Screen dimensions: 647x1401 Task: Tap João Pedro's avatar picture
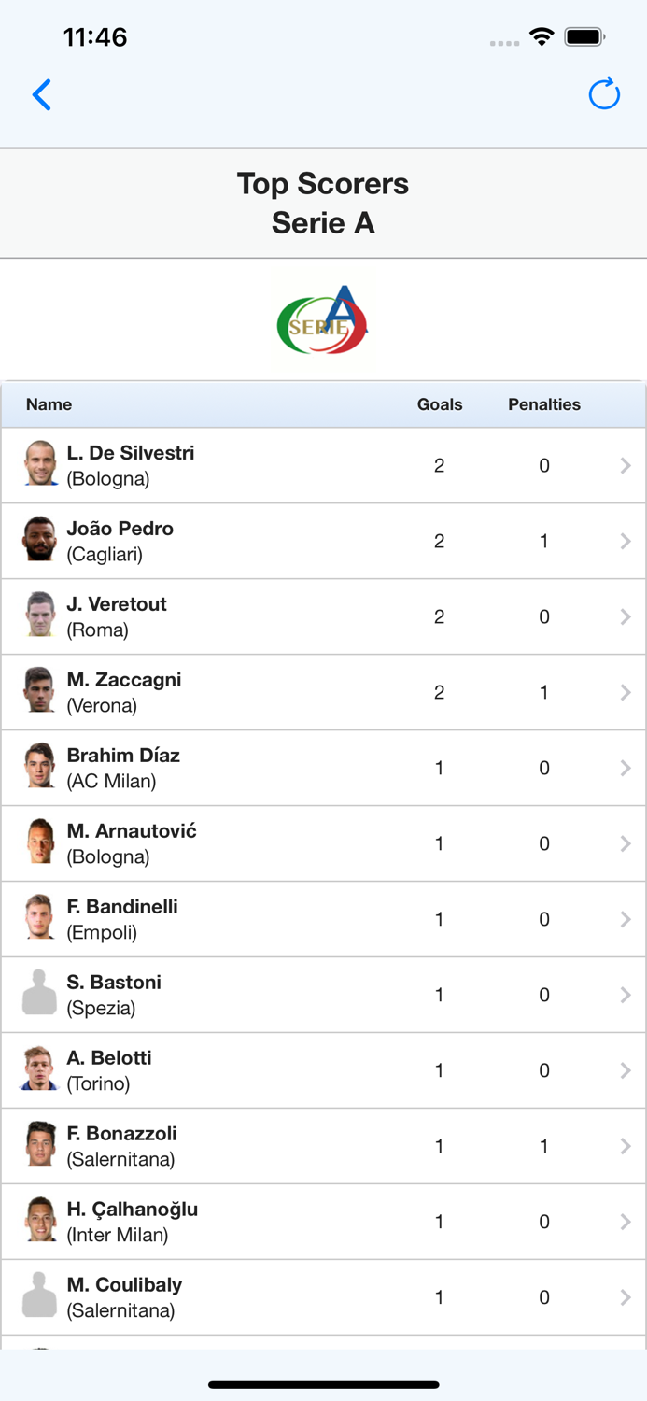38,540
